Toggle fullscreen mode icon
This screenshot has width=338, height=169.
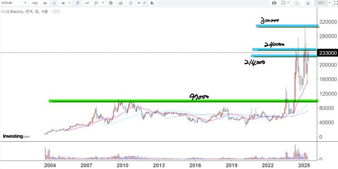coord(335,3)
